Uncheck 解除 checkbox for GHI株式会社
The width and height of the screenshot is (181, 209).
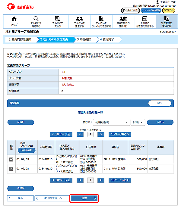11,160
